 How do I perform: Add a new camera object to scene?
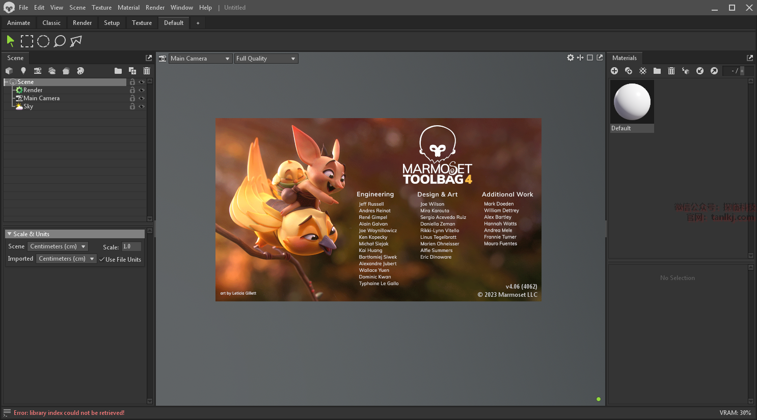coord(37,71)
